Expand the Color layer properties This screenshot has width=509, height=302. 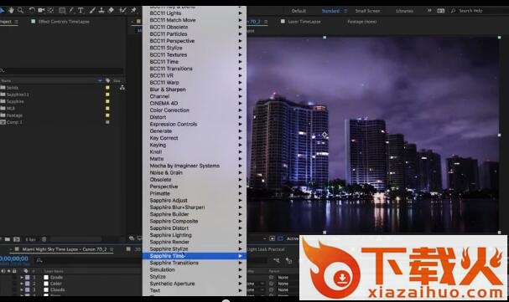coord(22,284)
